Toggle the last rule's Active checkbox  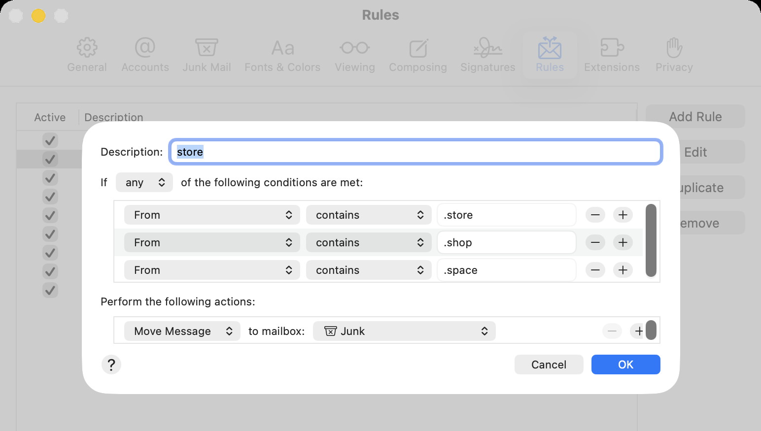coord(50,290)
